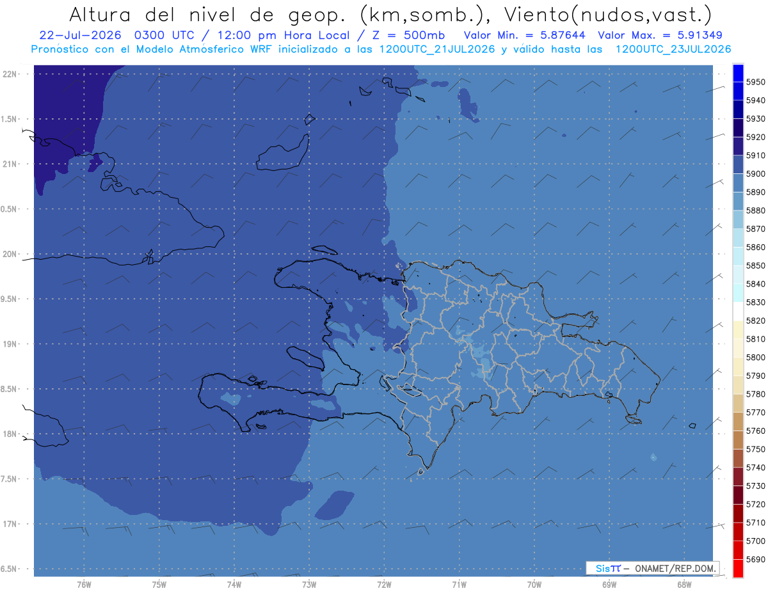This screenshot has width=768, height=593.
Task: Click the '74W' longitude axis label
Action: (x=234, y=585)
